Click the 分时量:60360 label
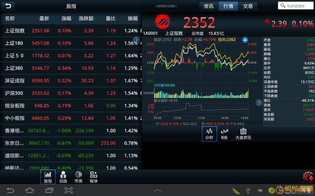 click(164, 85)
